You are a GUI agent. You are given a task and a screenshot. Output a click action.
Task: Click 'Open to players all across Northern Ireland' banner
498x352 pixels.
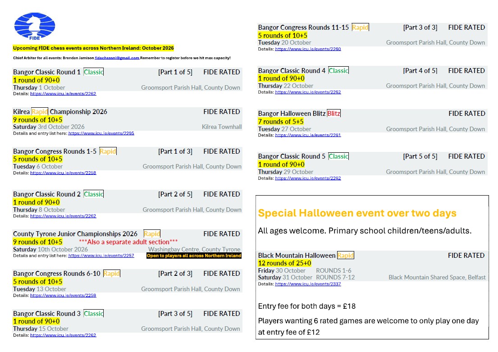point(194,256)
